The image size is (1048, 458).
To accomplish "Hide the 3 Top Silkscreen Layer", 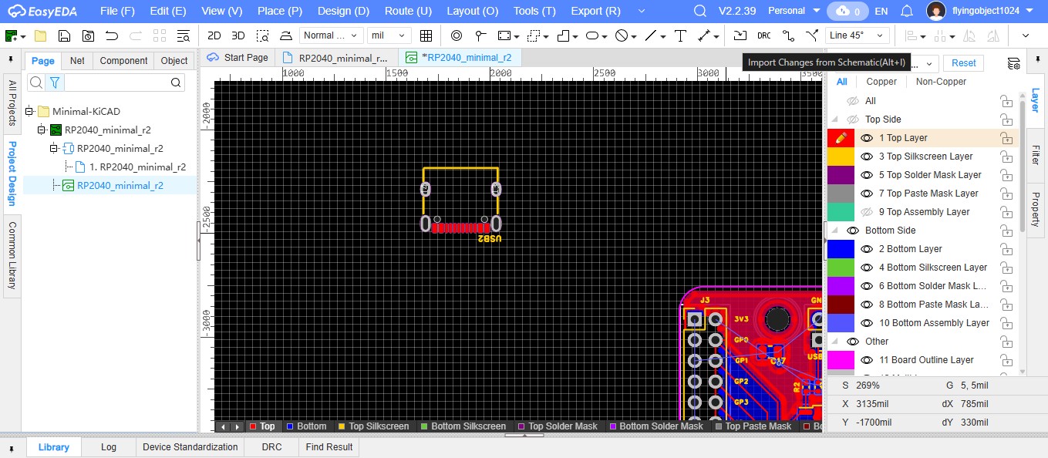I will tap(867, 157).
